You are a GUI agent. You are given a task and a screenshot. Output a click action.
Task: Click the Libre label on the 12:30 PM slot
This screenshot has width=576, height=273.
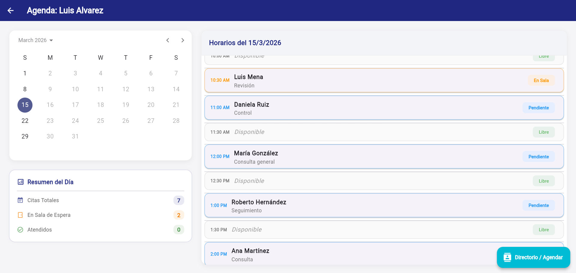click(x=544, y=181)
